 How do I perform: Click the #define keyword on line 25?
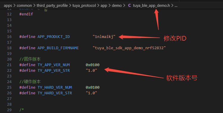[x=27, y=87]
